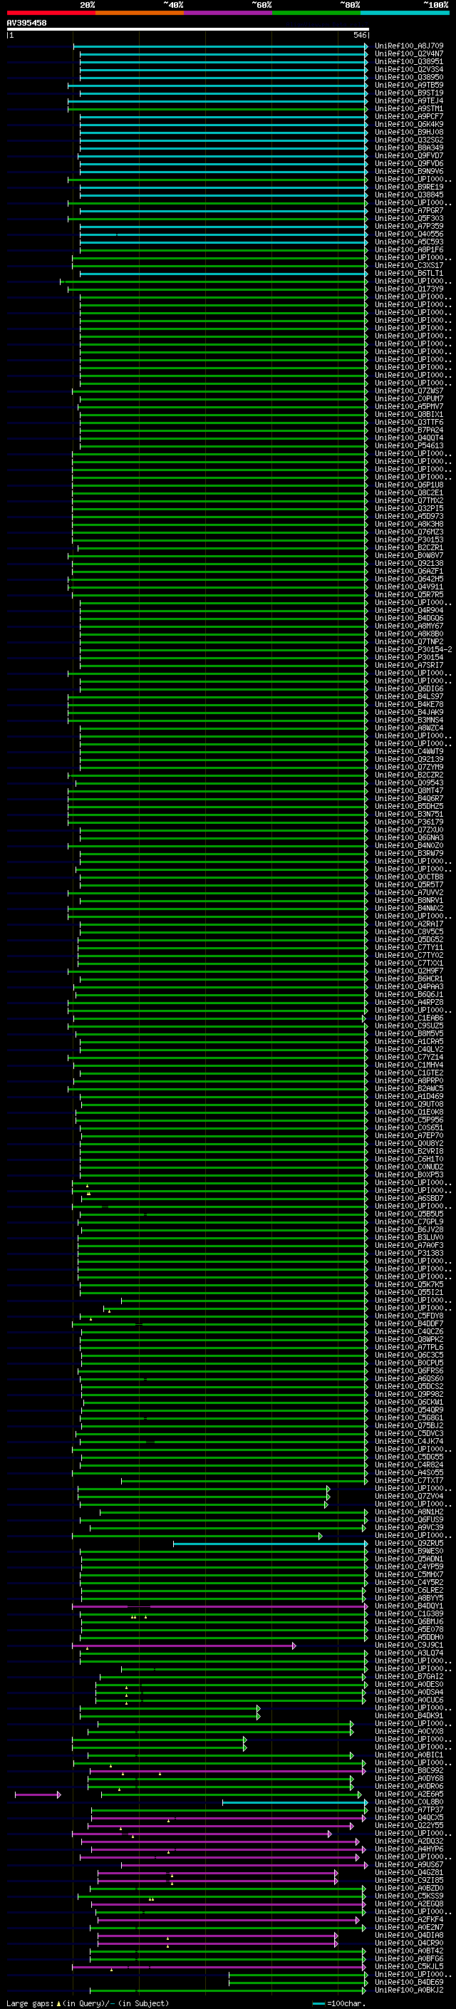Open hit UniRef100_Q38951
The image size is (456, 2009).
pos(408,61)
